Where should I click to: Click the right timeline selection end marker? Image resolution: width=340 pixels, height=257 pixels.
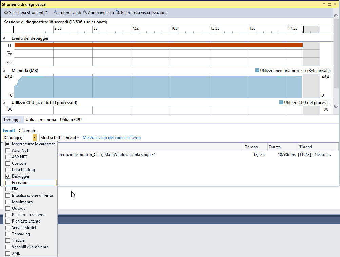(304, 29)
